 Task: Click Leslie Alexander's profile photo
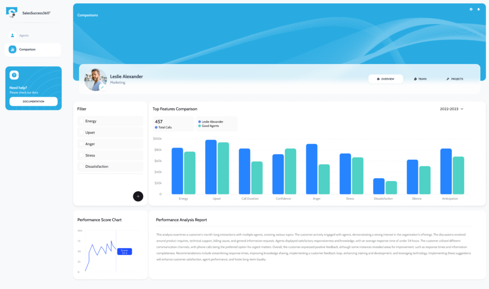95,79
